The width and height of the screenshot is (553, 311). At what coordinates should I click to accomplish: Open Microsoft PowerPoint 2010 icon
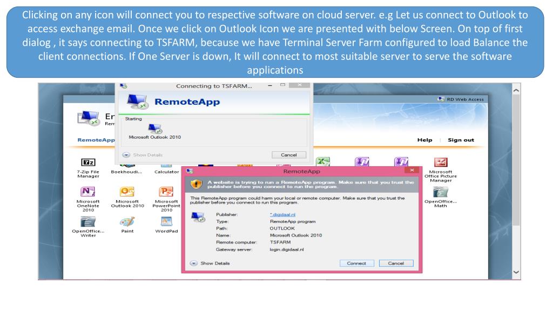pyautogui.click(x=166, y=192)
